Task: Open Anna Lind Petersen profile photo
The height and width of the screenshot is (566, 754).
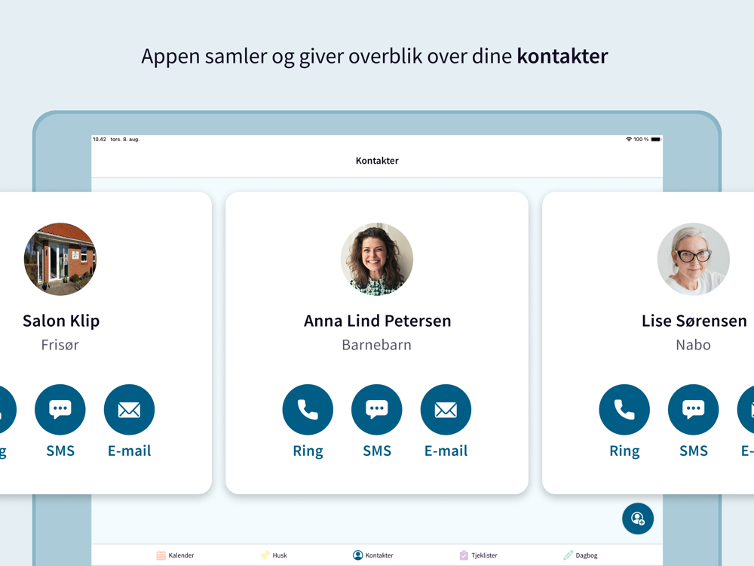Action: click(x=376, y=259)
